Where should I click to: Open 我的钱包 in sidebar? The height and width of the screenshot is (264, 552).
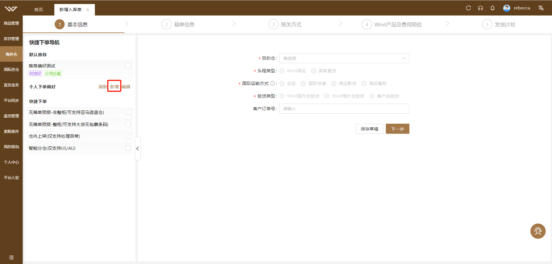[11, 147]
